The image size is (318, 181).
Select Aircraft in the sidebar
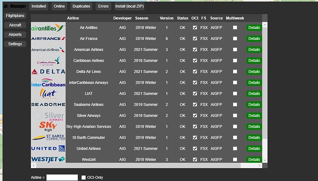click(15, 25)
